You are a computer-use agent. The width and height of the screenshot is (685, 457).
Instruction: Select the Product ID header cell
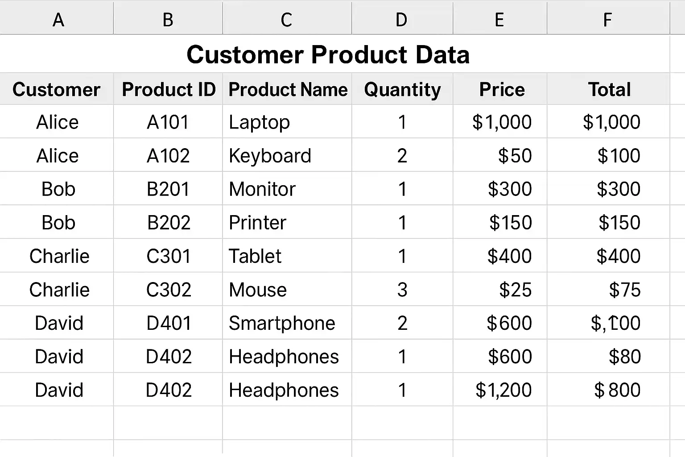[169, 89]
